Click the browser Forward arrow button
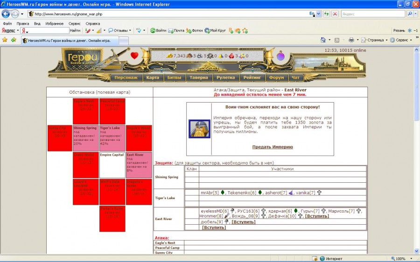 click(x=15, y=14)
